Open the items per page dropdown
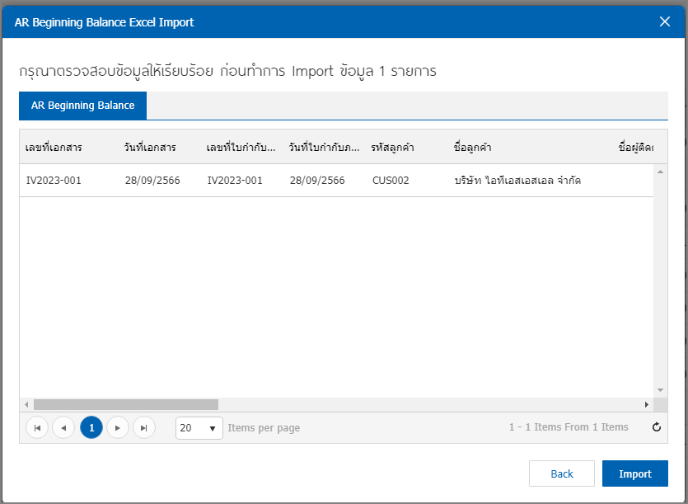This screenshot has width=688, height=504. pyautogui.click(x=199, y=428)
